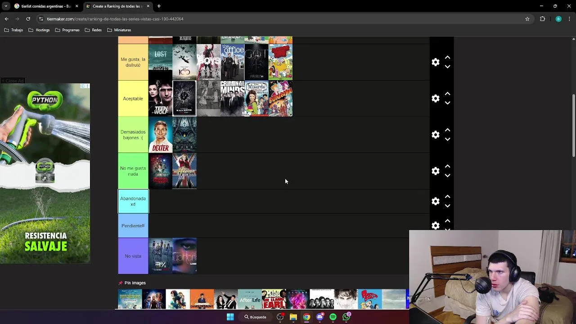Open settings gear for "Demasiados bajones" tier
576x324 pixels.
(x=435, y=135)
